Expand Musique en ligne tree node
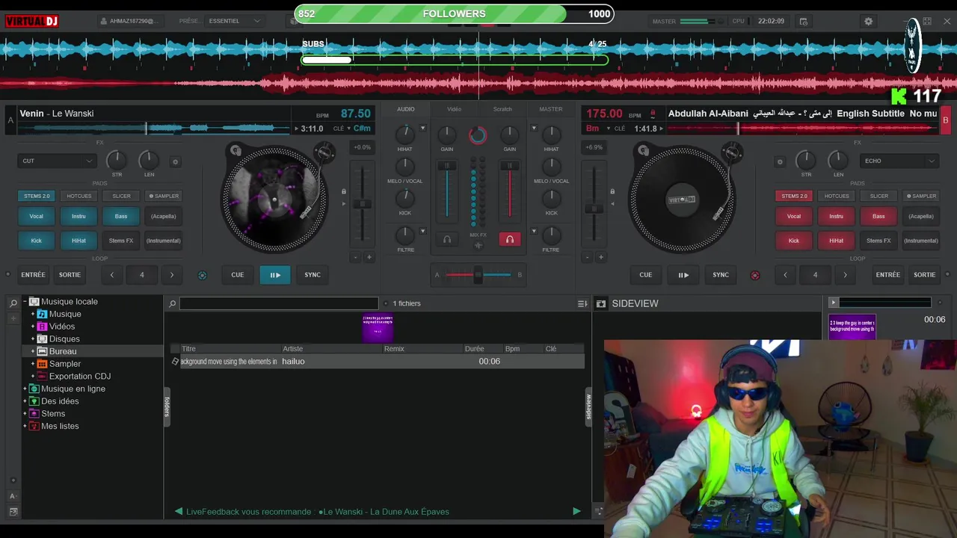Viewport: 957px width, 538px height. point(25,389)
